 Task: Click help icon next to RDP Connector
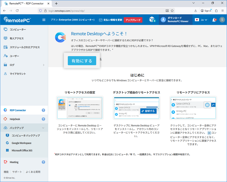point(43,110)
